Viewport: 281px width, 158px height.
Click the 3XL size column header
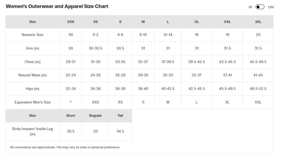pyautogui.click(x=258, y=22)
